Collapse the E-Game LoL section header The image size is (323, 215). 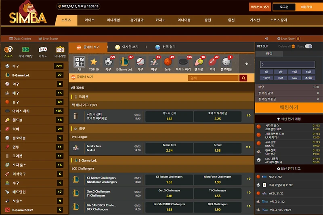point(161,160)
